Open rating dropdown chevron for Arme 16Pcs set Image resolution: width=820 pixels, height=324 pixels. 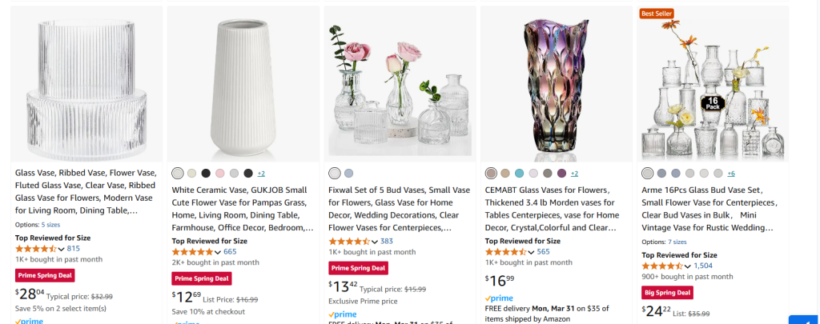[688, 266]
